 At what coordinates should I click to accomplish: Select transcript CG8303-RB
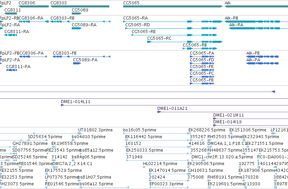coord(81,22)
